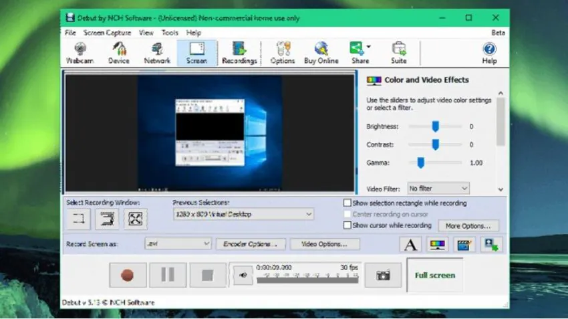Minimize the Debut window
This screenshot has height=319, width=568.
[x=442, y=17]
